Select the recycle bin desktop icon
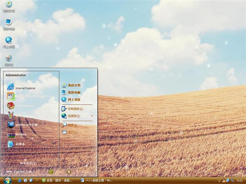The height and width of the screenshot is (184, 246). (9, 61)
